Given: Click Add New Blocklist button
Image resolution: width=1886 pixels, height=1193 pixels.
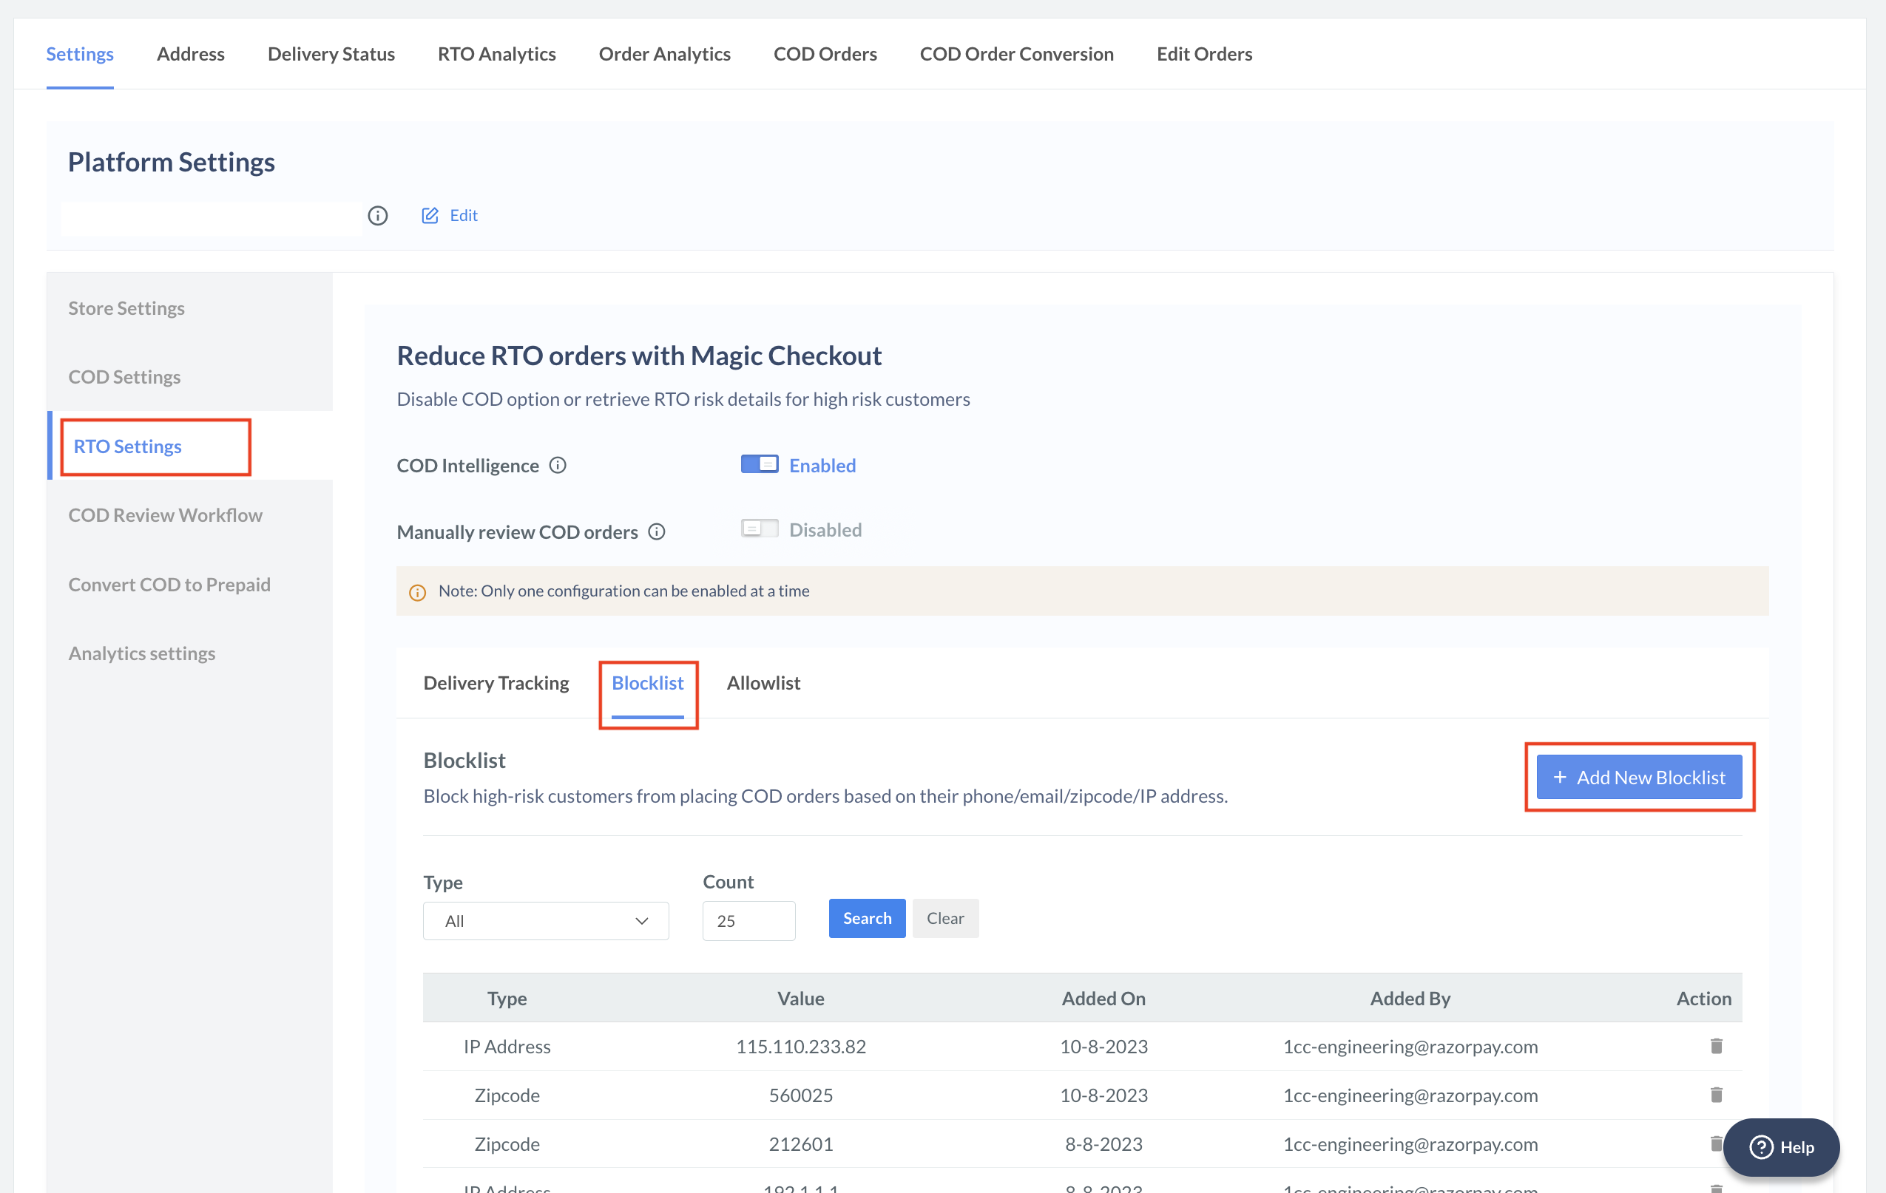Looking at the screenshot, I should pos(1638,777).
